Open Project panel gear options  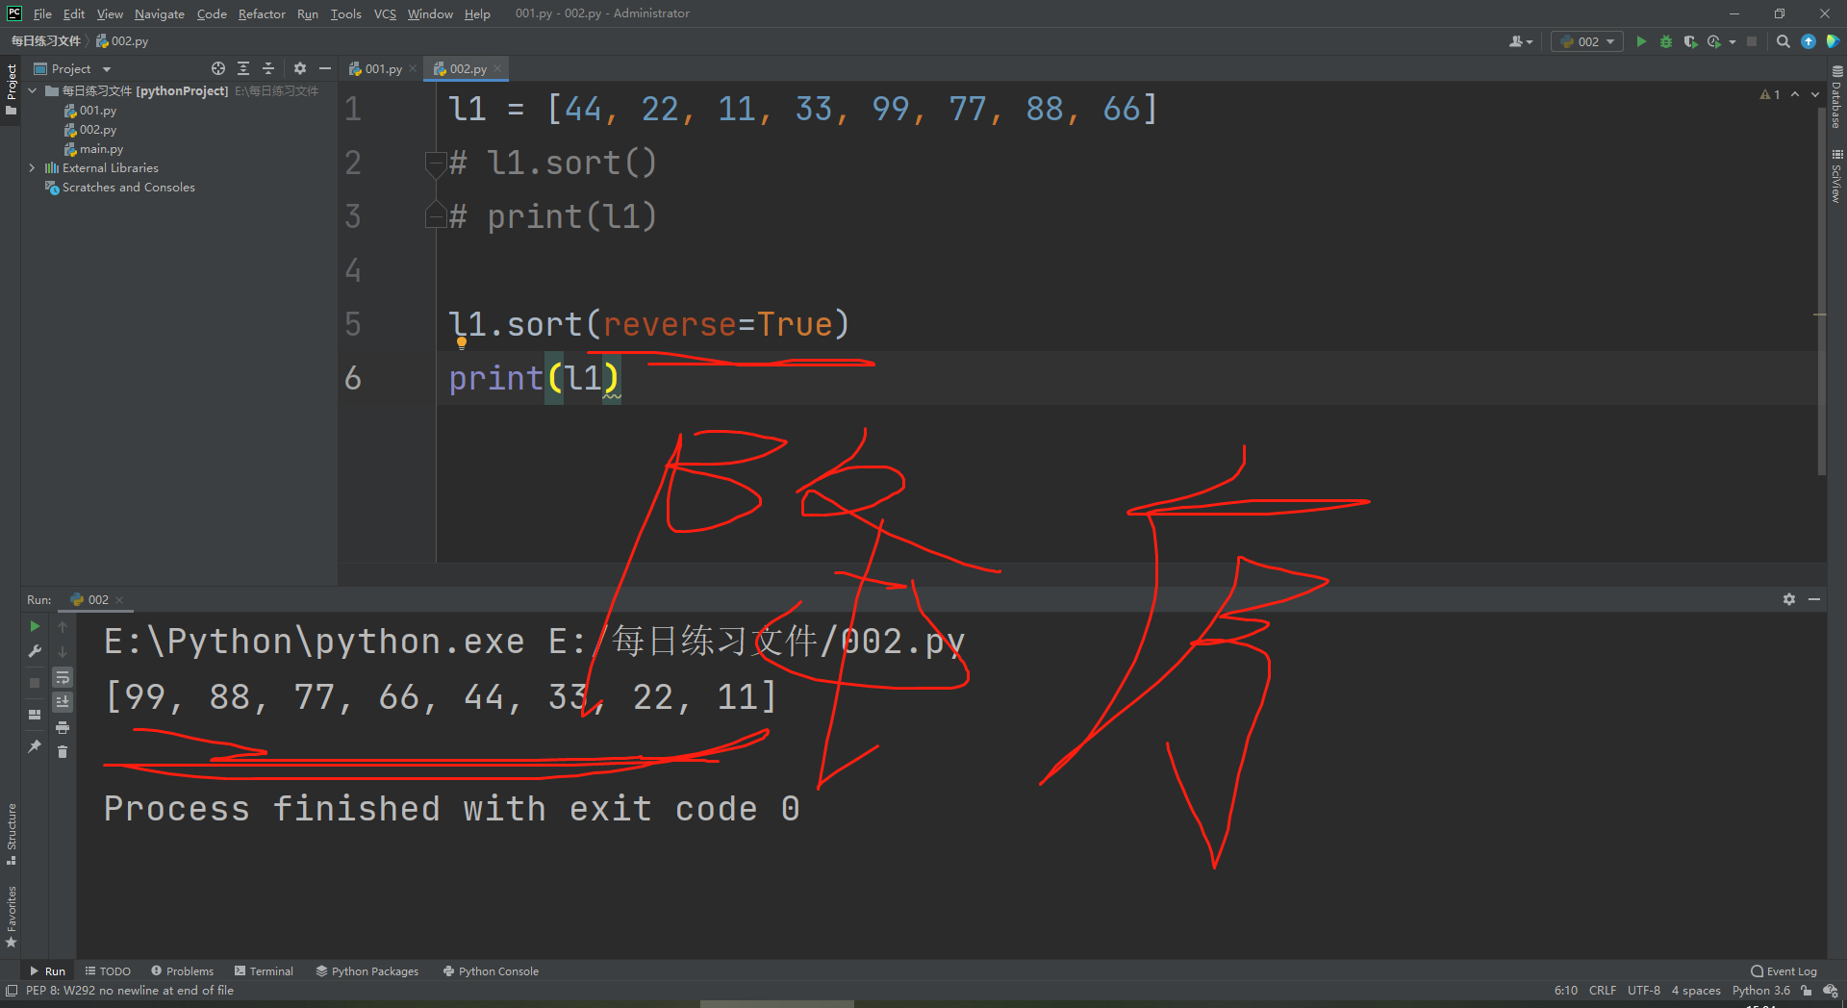pyautogui.click(x=300, y=68)
